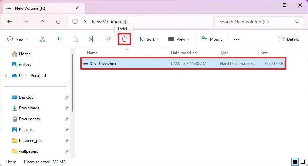Open the New dropdown menu
Screen dimensions: 308x166
(18, 39)
